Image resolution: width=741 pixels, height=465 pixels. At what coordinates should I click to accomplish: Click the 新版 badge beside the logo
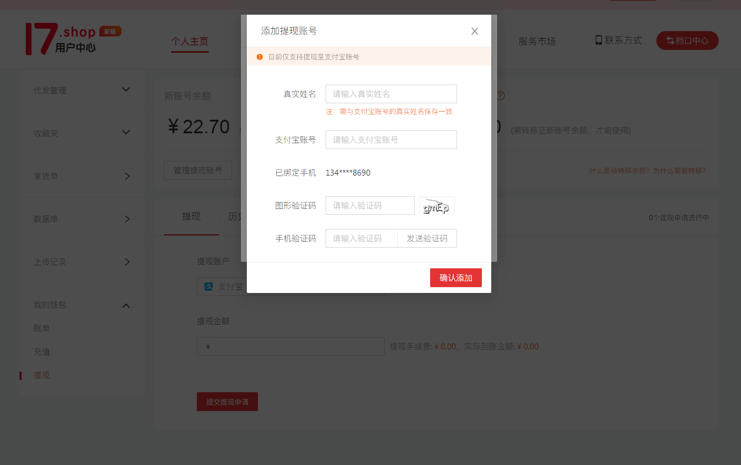coord(110,31)
